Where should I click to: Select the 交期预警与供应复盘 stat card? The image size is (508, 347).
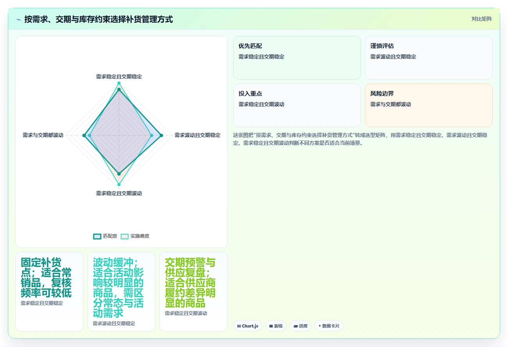click(193, 292)
